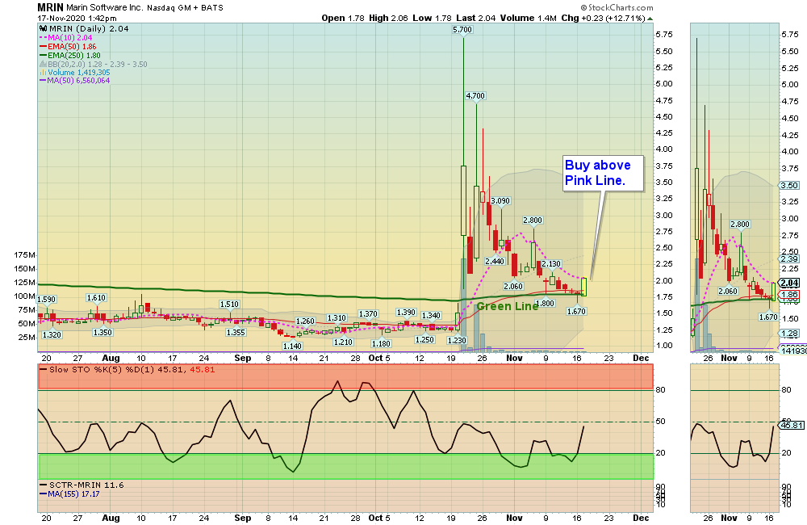Screen dimensions: 807x525
Task: Click the candlestick icon beside MRIN (Daily)
Action: click(44, 29)
